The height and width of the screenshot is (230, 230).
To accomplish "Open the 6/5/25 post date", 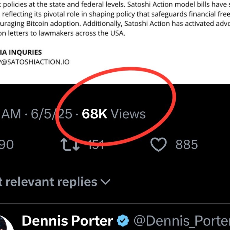I will [x=51, y=114].
